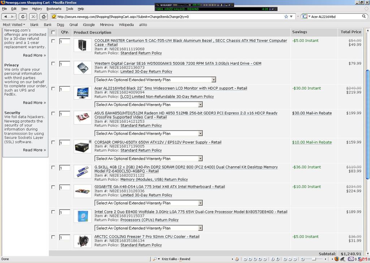Expand warranty plan dropdown for Corsair power supply
This screenshot has height=263, width=370.
[149, 158]
